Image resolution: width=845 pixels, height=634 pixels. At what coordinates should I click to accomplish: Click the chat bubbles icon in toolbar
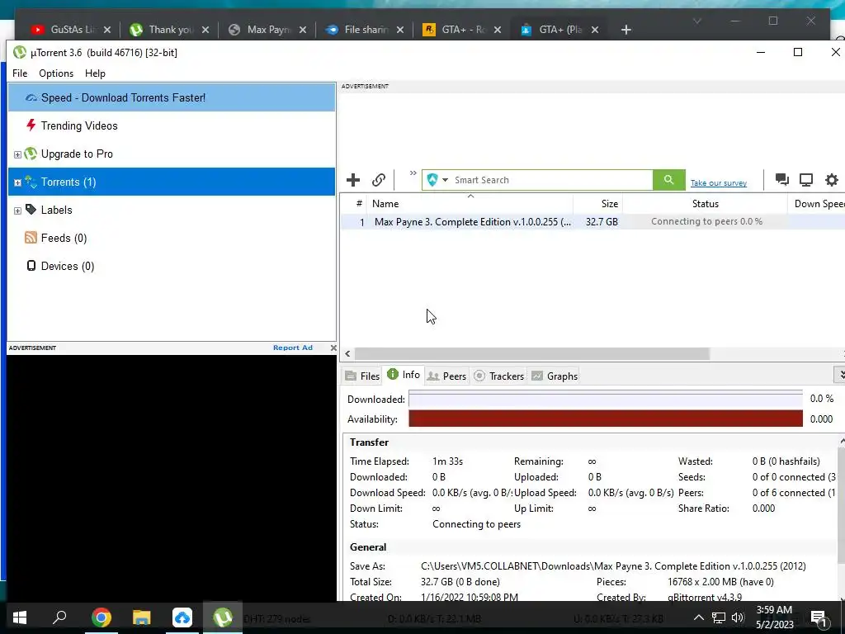coord(782,179)
